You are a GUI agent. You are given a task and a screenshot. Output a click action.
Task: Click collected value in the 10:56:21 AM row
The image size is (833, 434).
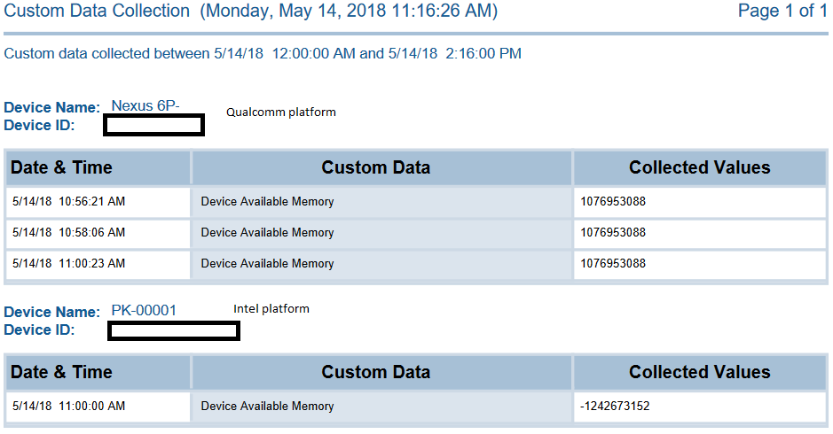613,202
